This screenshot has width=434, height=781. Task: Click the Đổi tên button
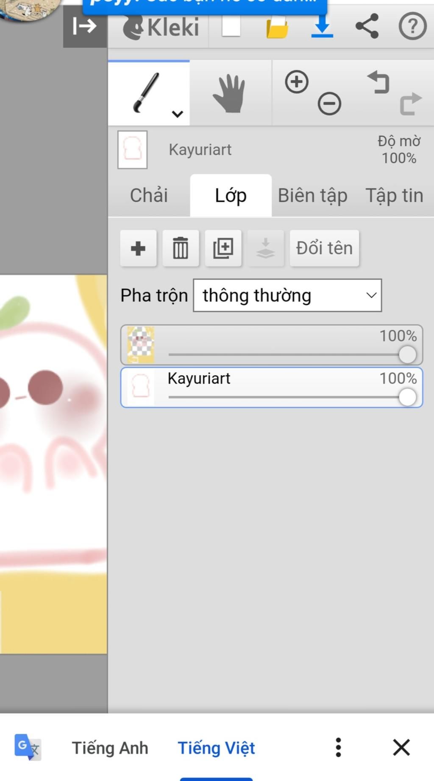(x=325, y=248)
